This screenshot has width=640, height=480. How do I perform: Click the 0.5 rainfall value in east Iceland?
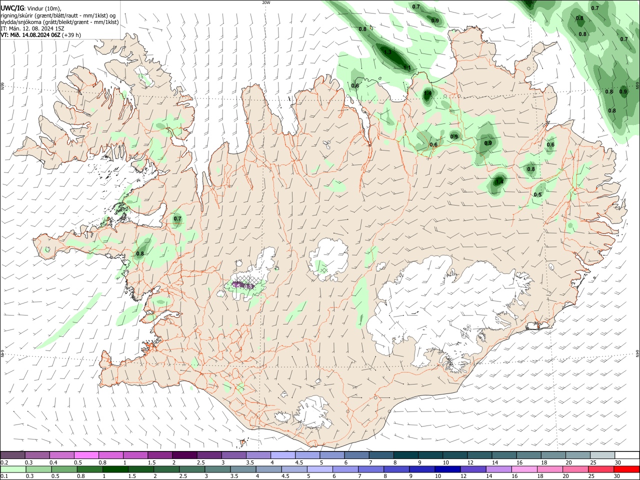[x=537, y=194]
